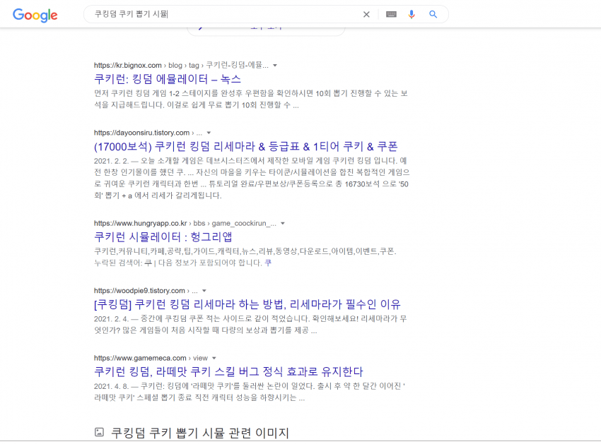
Task: Click the snippet dated 2021. 2. 2.
Action: point(252,178)
